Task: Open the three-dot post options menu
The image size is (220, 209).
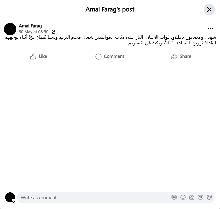Action: [210, 29]
